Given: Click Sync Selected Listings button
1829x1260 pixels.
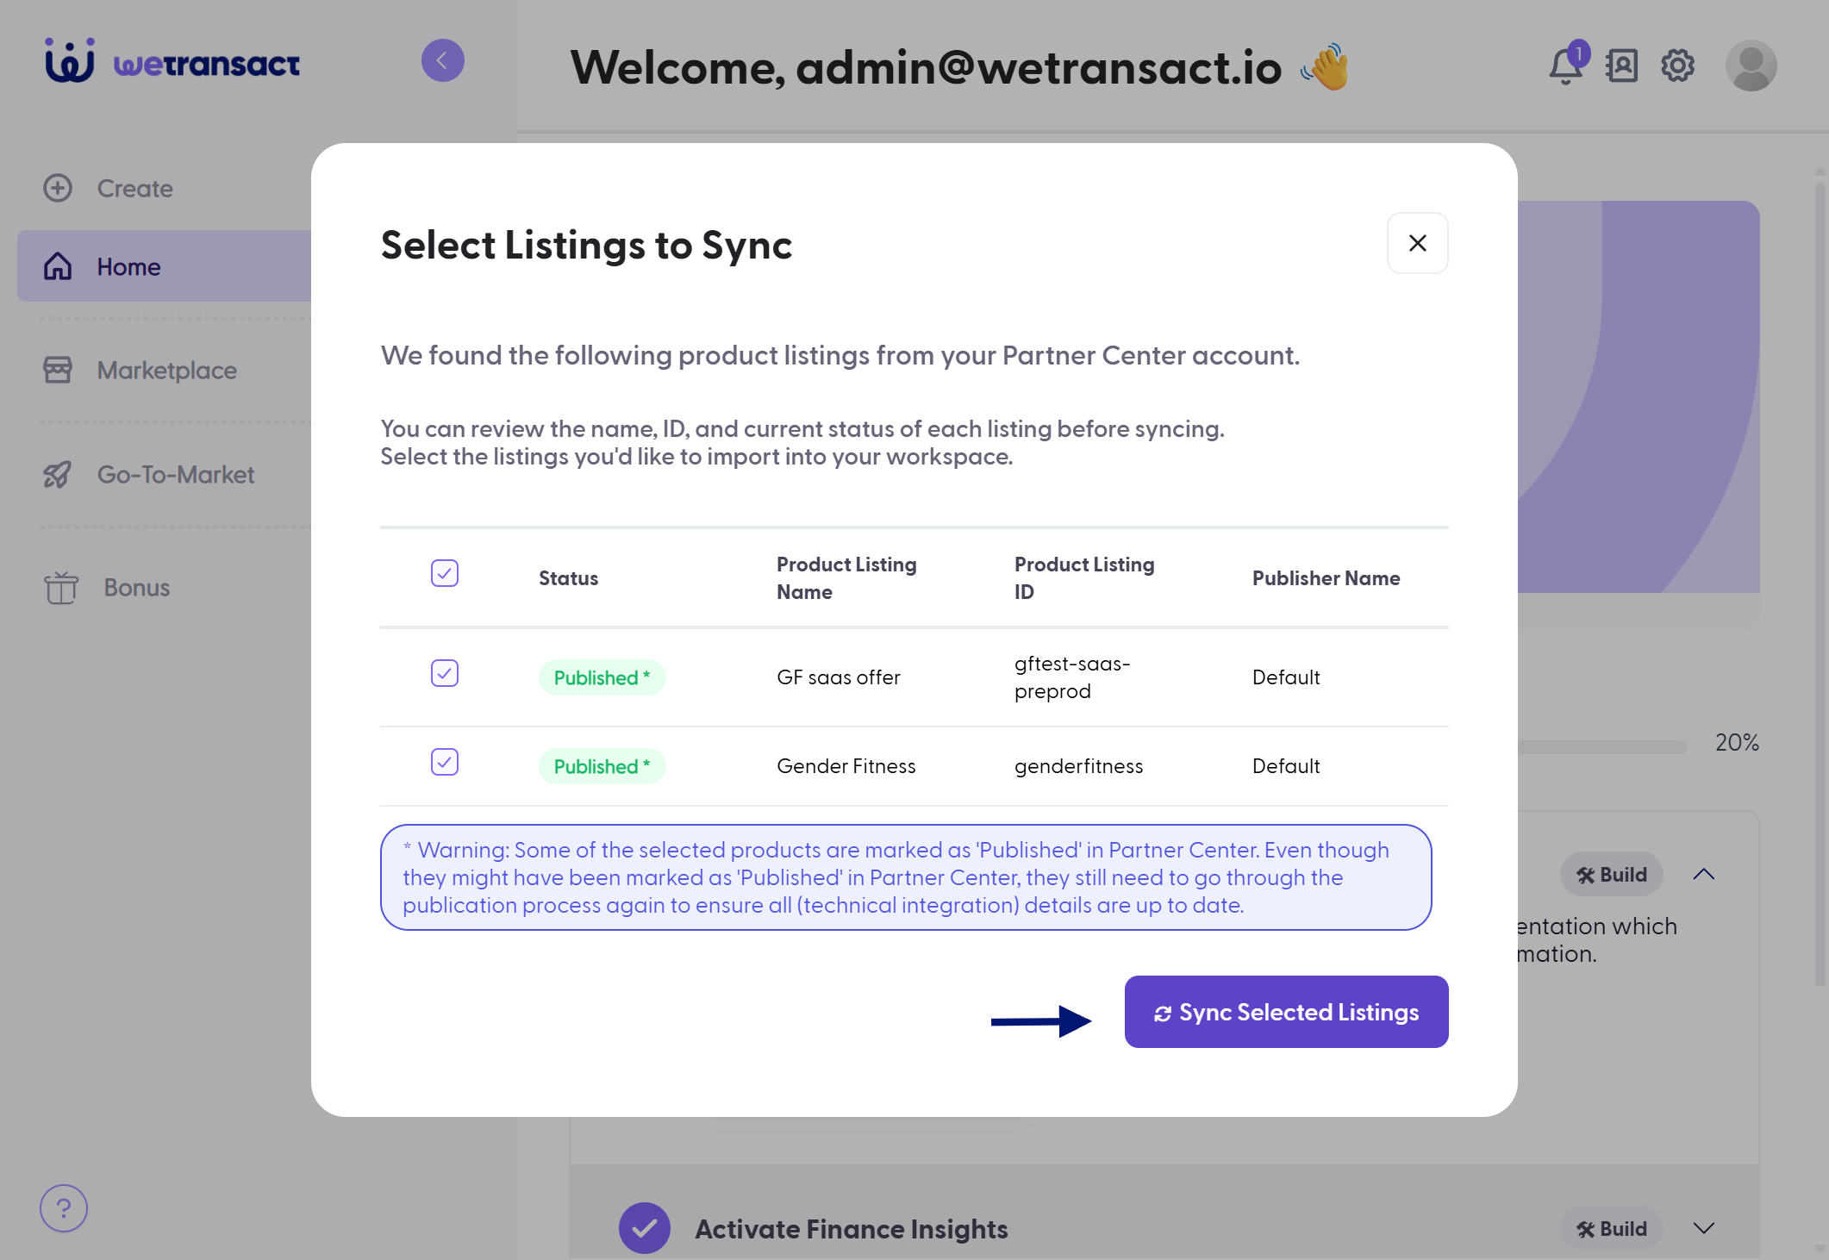Looking at the screenshot, I should pos(1286,1012).
